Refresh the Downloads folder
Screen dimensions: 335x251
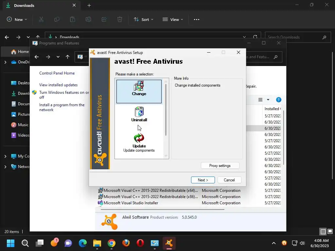tap(255, 37)
